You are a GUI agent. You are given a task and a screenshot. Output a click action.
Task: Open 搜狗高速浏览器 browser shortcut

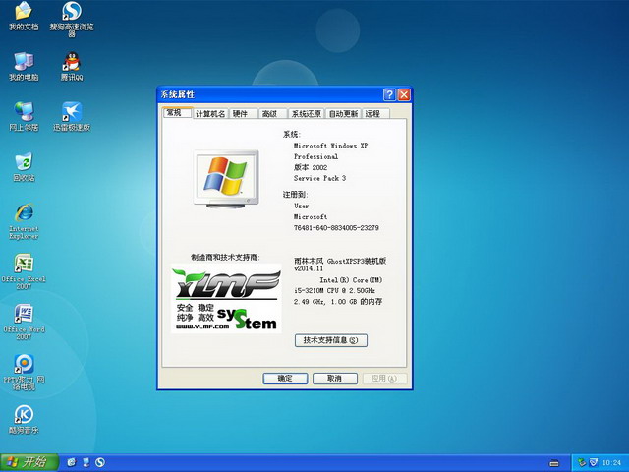[x=72, y=14]
